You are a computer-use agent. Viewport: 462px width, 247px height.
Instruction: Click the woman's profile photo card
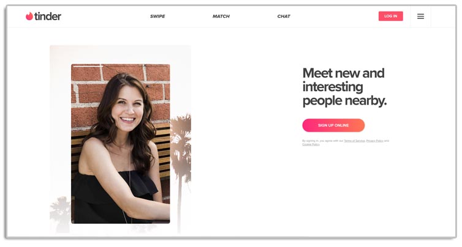pyautogui.click(x=121, y=144)
